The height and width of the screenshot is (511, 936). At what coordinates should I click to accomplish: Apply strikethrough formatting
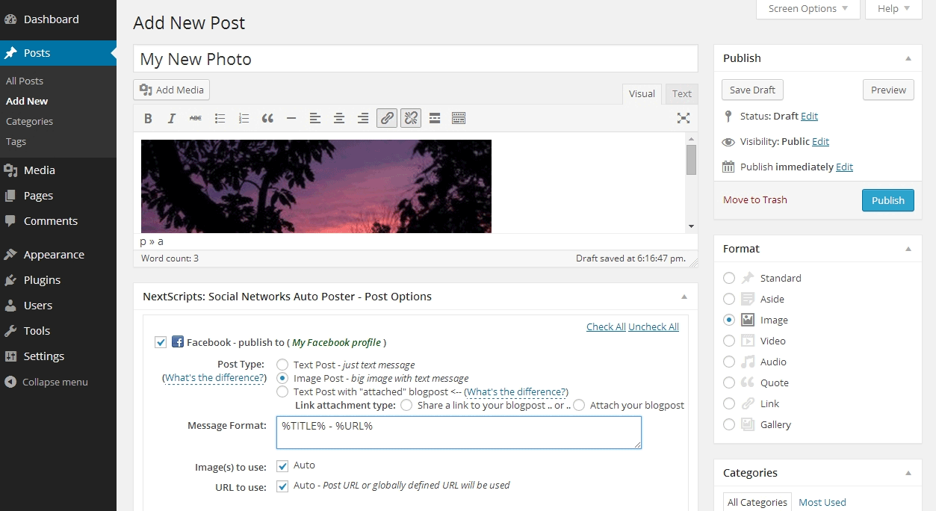[196, 118]
